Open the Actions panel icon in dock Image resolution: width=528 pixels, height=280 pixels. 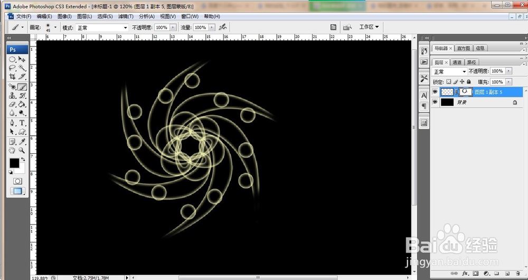(424, 62)
